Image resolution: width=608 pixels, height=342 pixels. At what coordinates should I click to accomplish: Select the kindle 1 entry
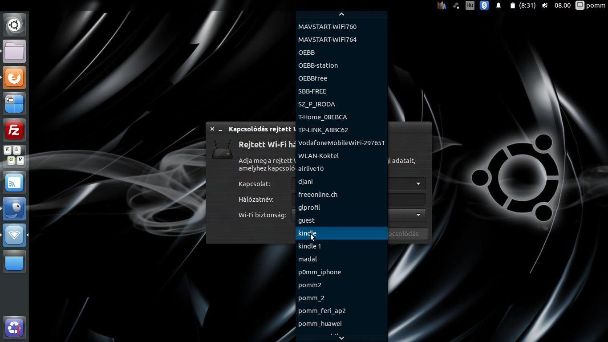click(342, 246)
